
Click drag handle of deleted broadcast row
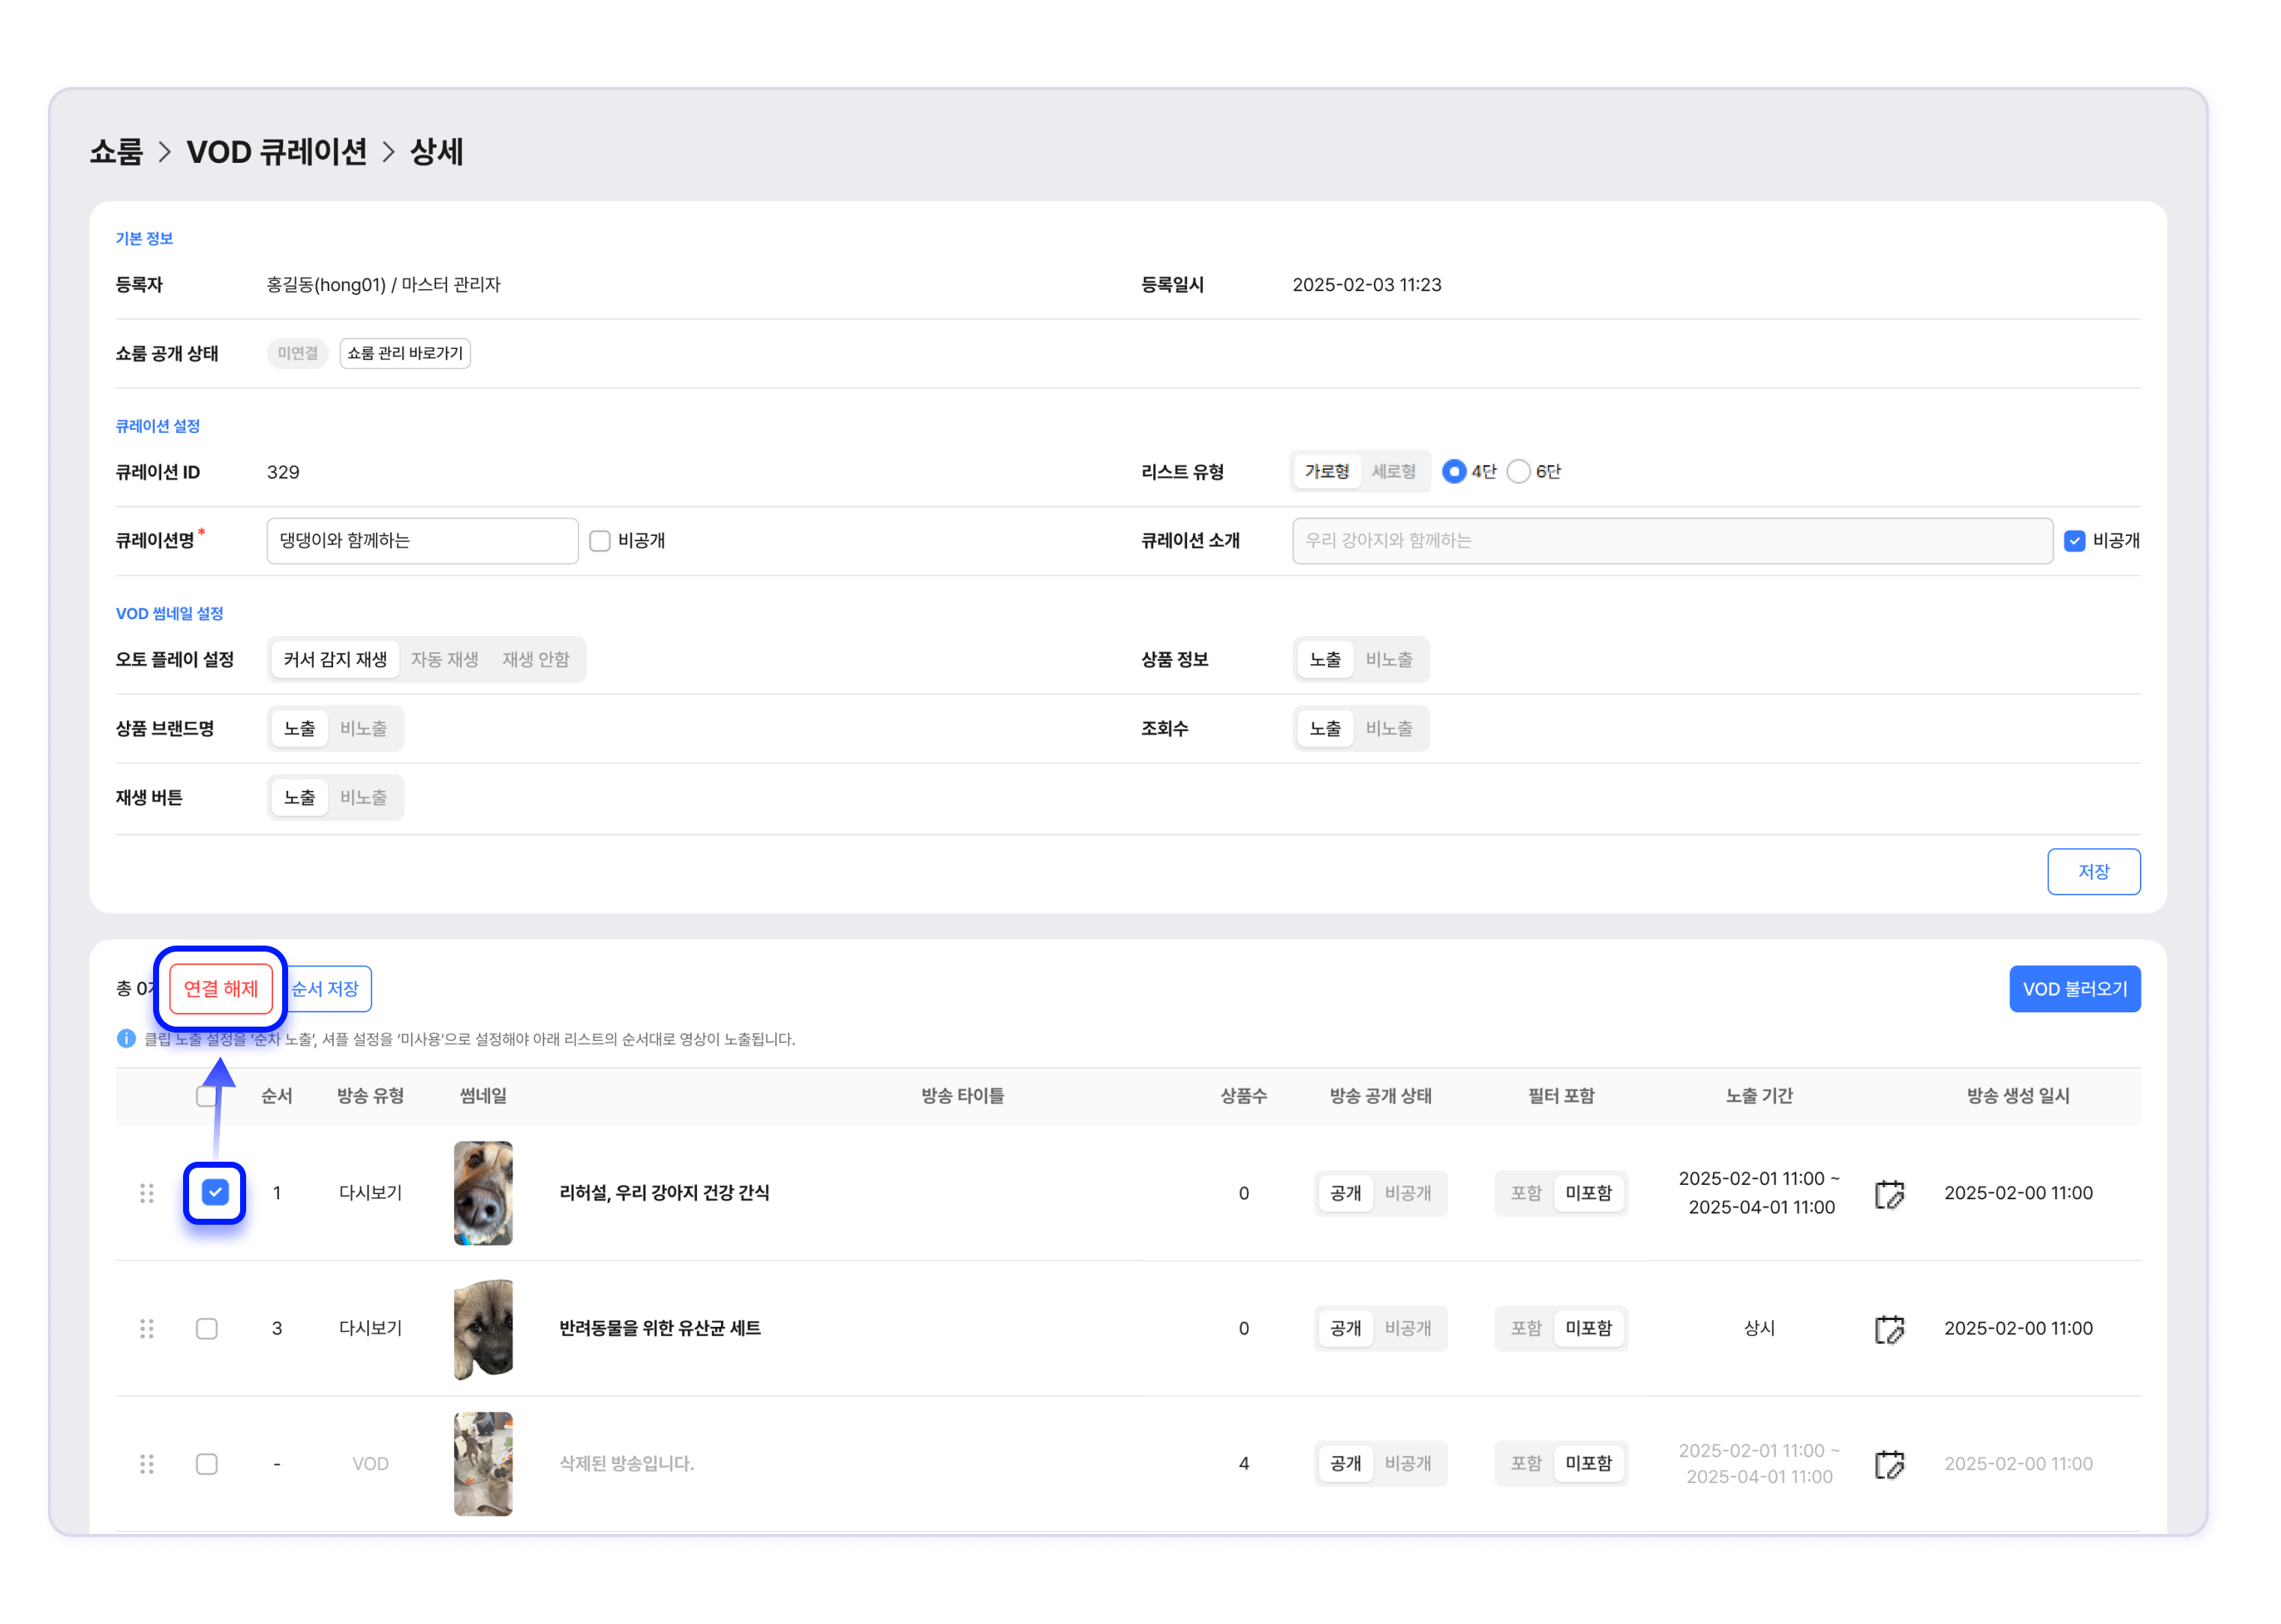tap(147, 1464)
